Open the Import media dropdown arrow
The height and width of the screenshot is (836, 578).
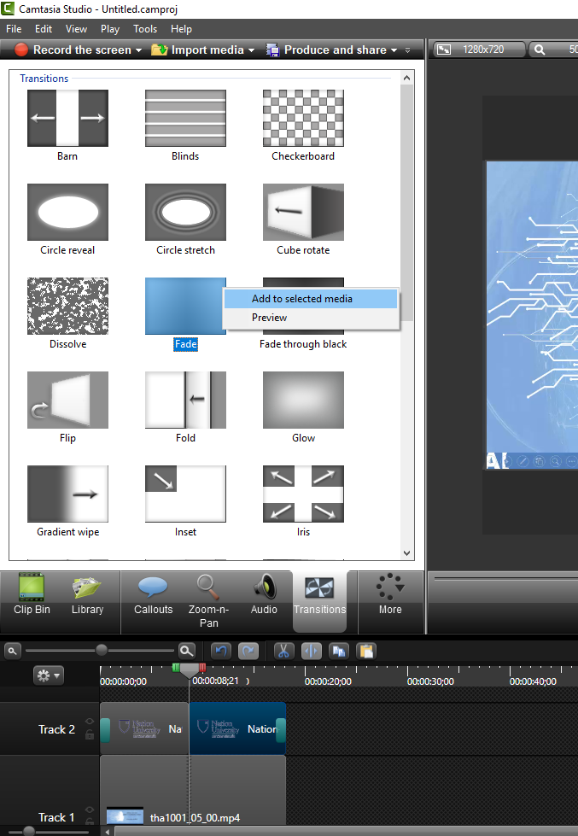[251, 50]
